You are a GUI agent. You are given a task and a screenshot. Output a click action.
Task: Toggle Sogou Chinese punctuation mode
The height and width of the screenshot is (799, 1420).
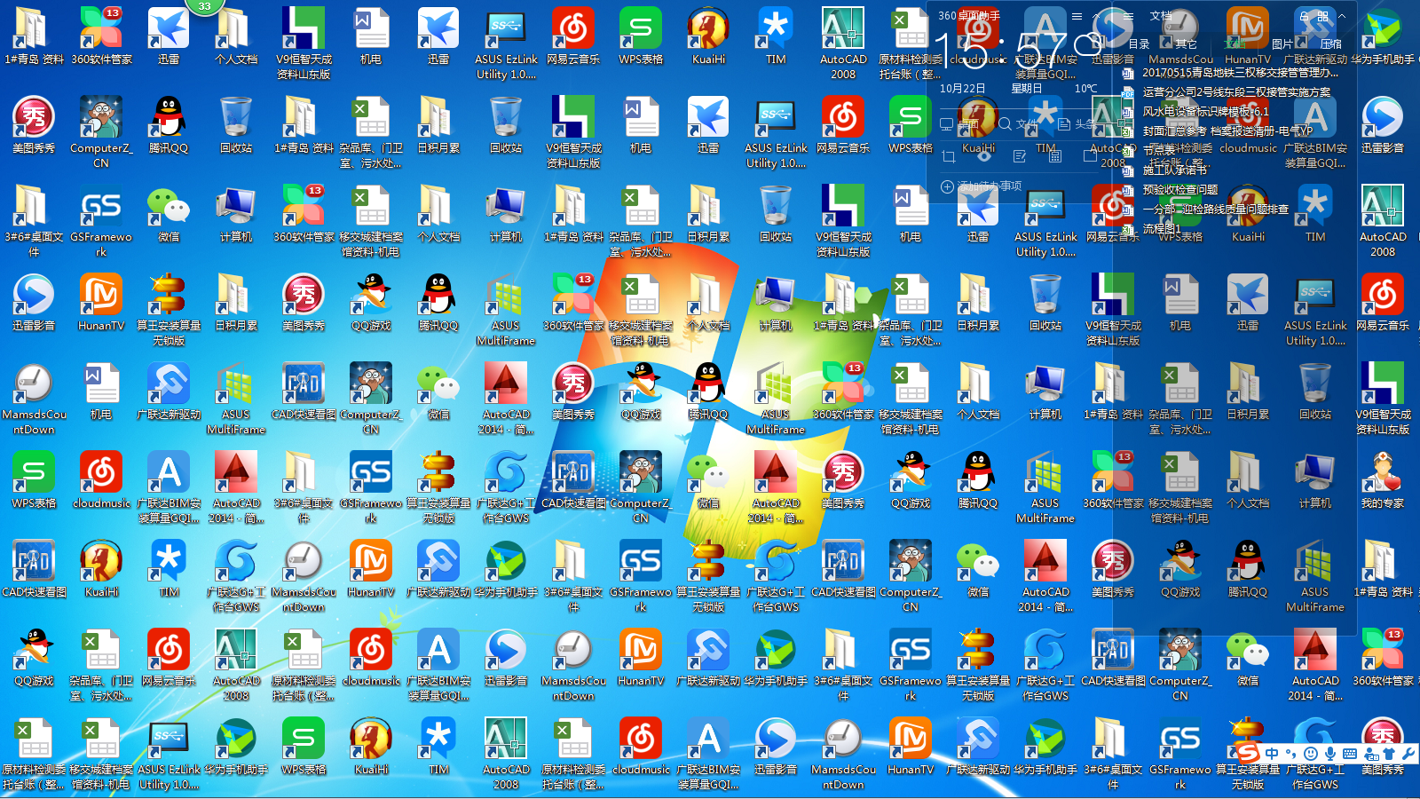pyautogui.click(x=1291, y=754)
